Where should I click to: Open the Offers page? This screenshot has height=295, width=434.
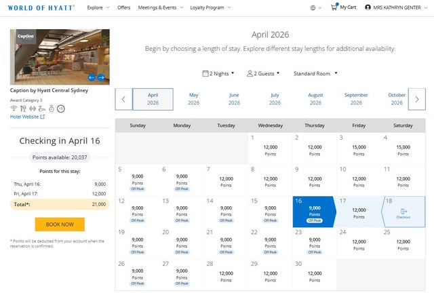point(123,7)
